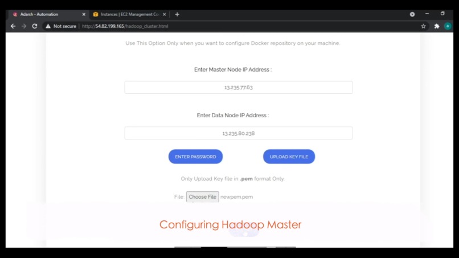Click the Enter Data Node IP Address label
The height and width of the screenshot is (258, 459).
(233, 116)
